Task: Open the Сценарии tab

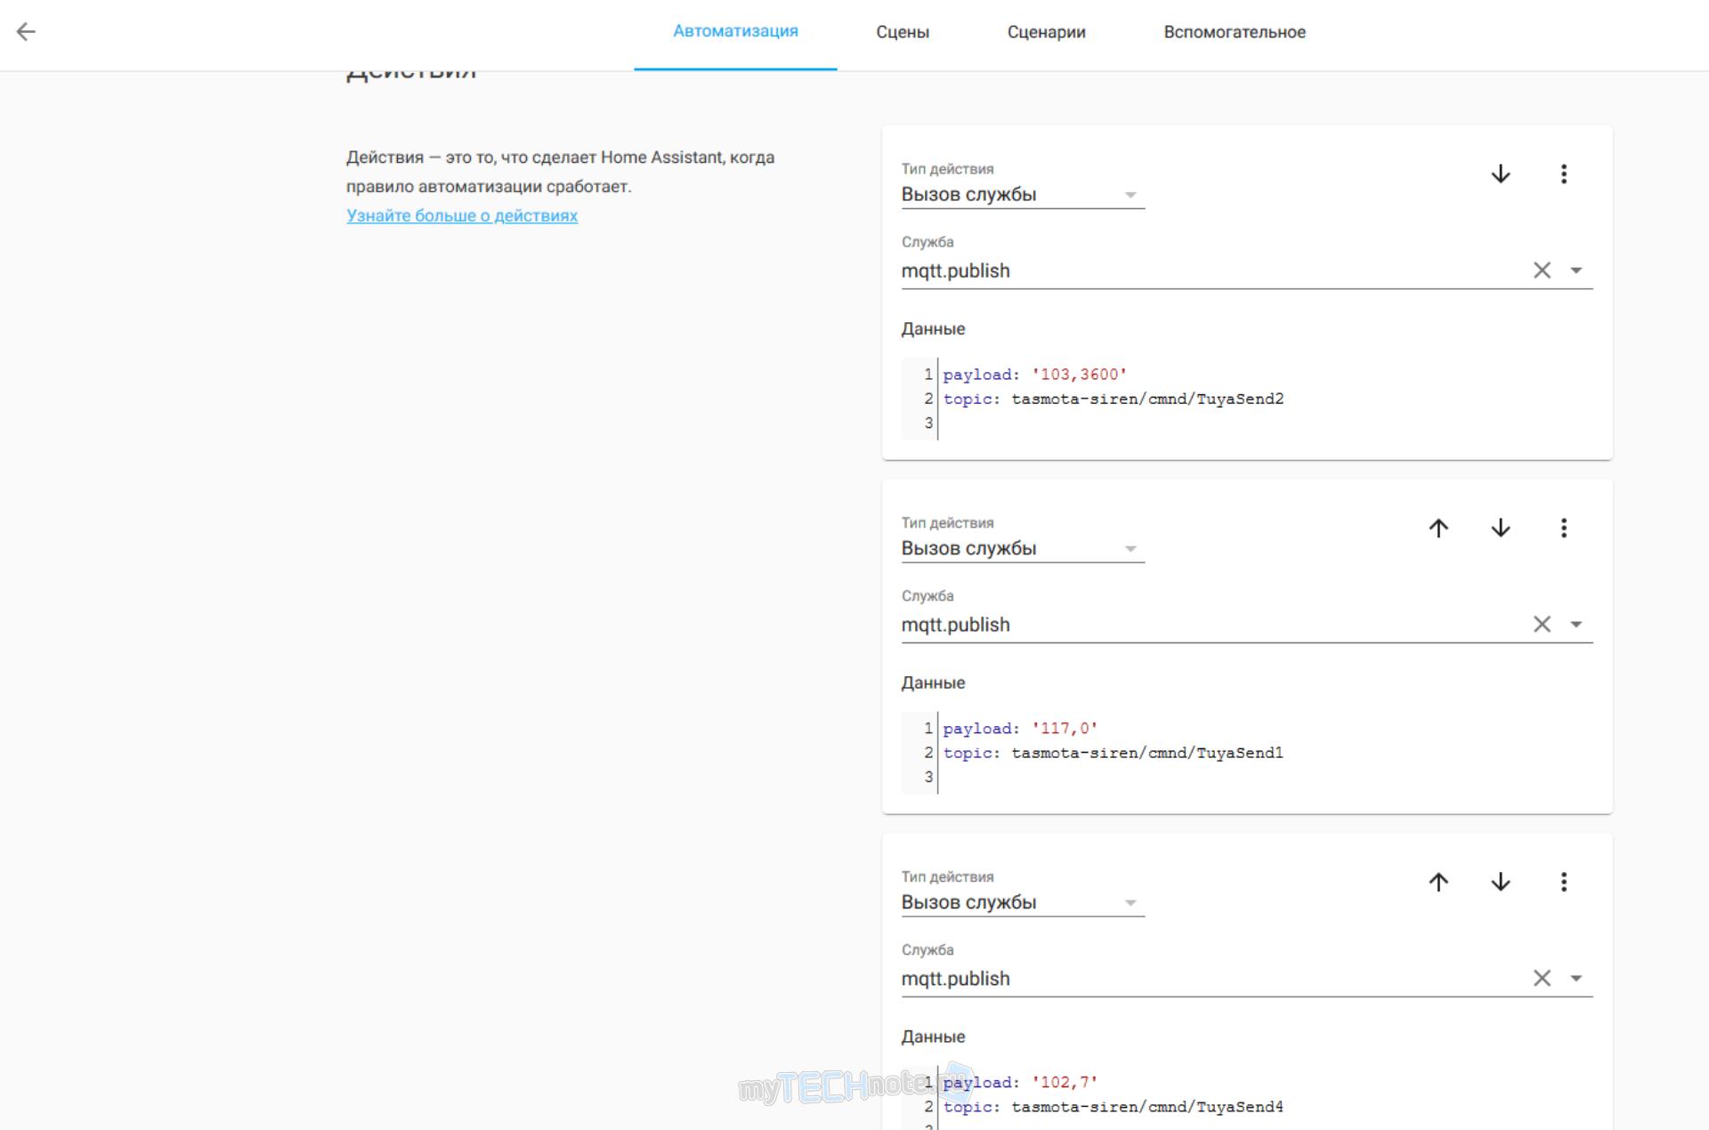Action: [x=1046, y=32]
